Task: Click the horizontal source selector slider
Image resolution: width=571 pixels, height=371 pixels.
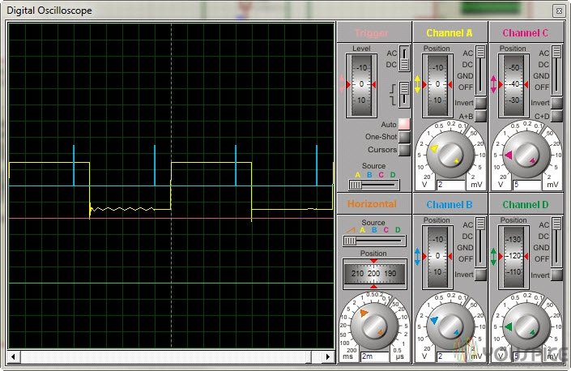Action: tap(374, 241)
